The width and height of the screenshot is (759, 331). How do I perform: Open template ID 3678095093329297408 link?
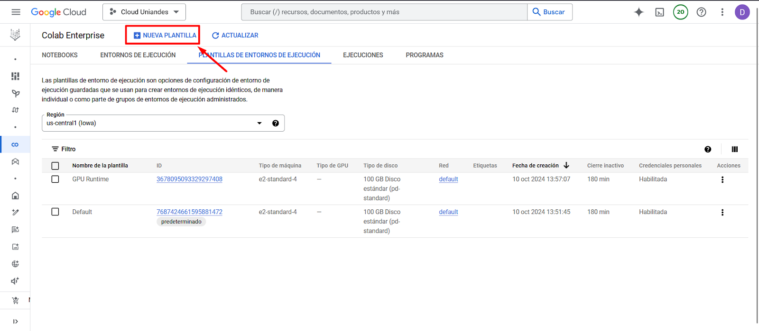[x=189, y=179]
